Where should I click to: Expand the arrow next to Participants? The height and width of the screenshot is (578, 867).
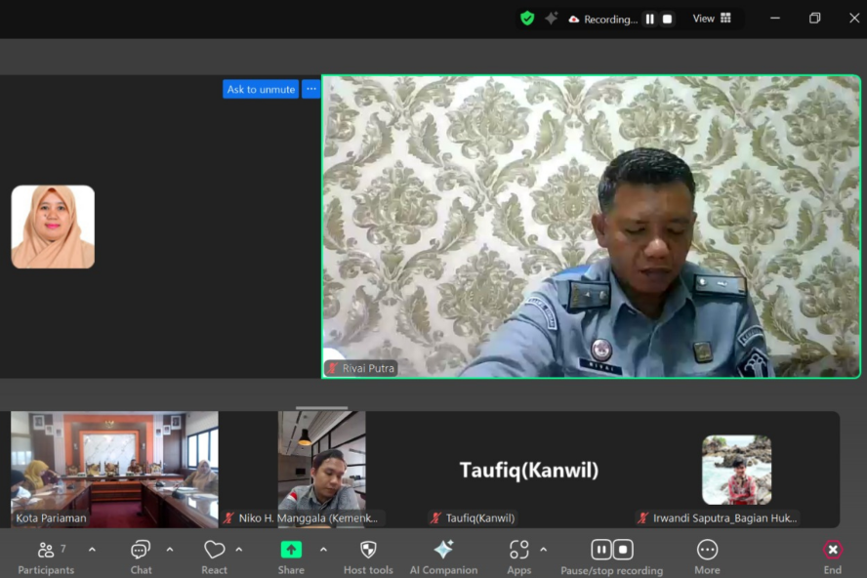(92, 550)
